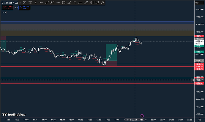205x122 pixels.
Task: Select the Short Position drawing tool
Action: coord(30,3)
